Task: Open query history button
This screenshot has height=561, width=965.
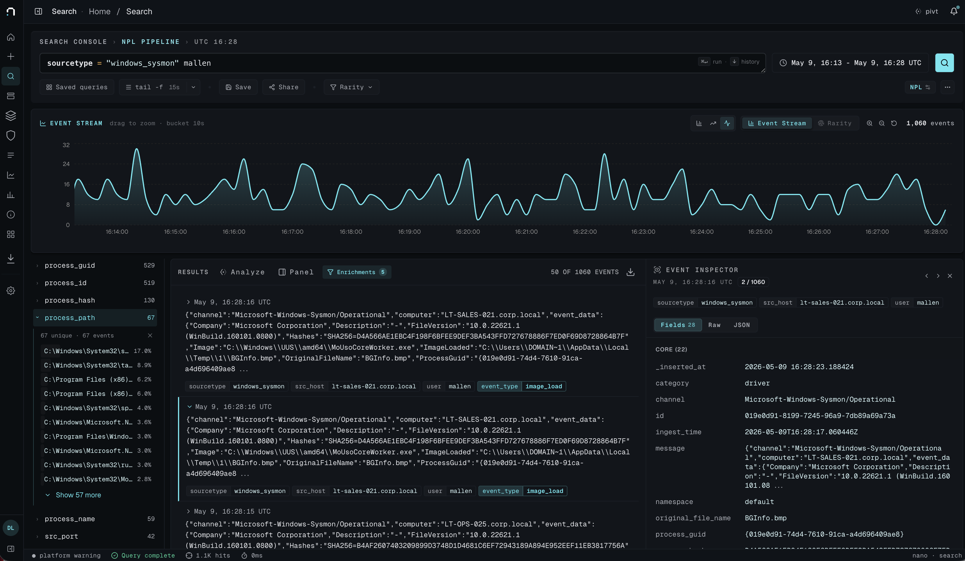Action: pos(745,62)
